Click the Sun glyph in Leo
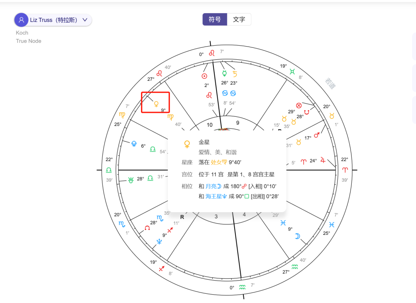 [x=204, y=76]
